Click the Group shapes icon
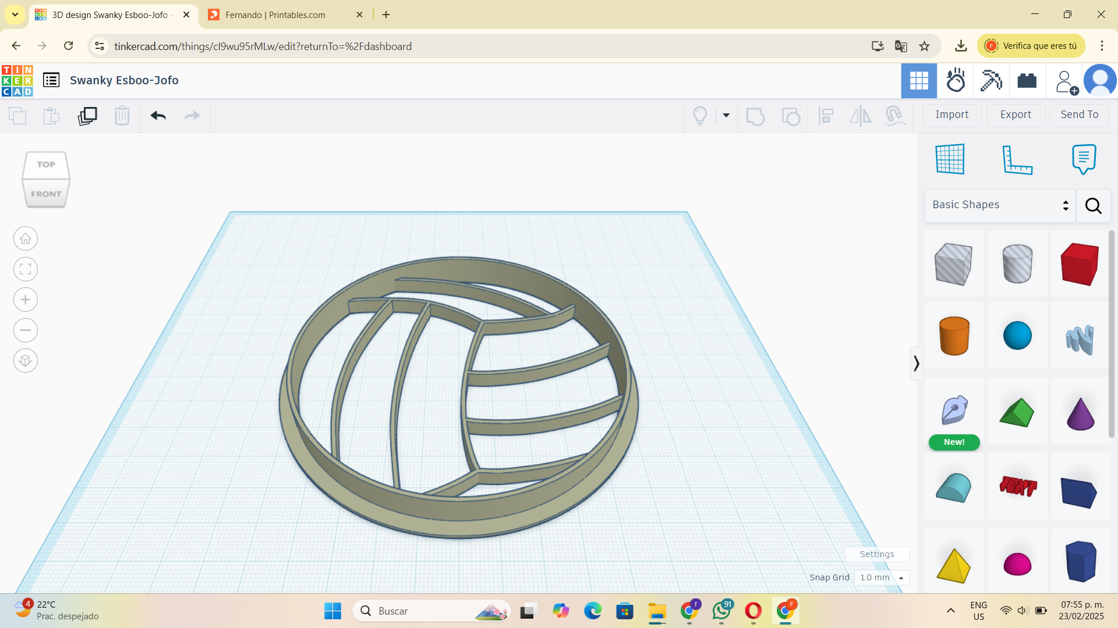 [755, 116]
